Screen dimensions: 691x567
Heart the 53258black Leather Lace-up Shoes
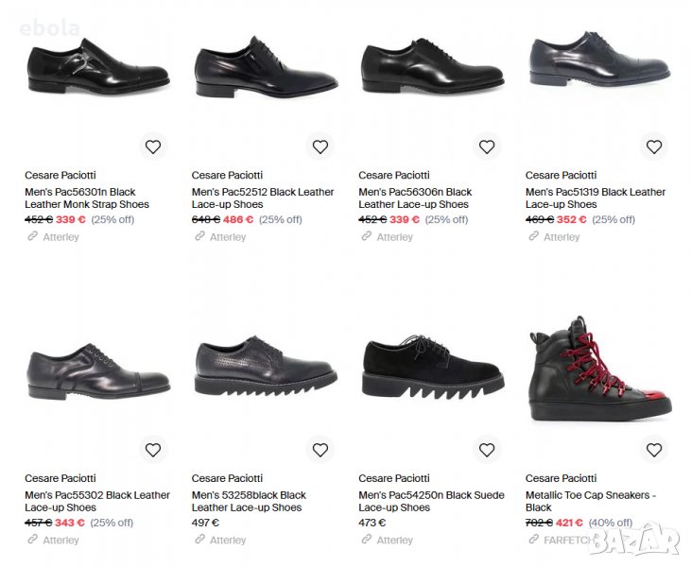click(320, 450)
